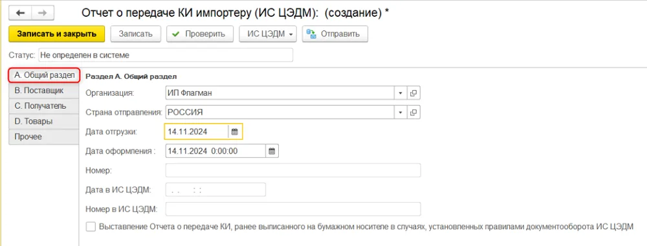Viewport: 647px width, 246px height.
Task: Go back with the left arrow button
Action: (x=20, y=13)
